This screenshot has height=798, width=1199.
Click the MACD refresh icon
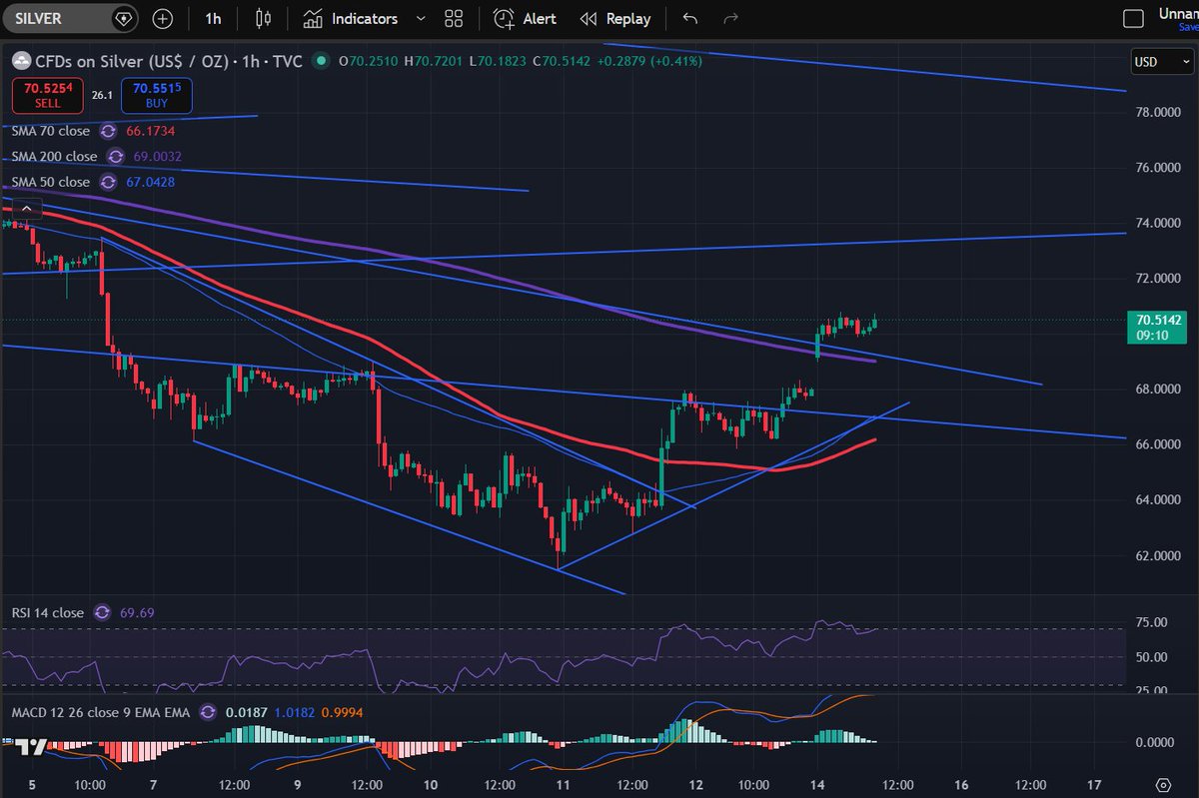[208, 712]
